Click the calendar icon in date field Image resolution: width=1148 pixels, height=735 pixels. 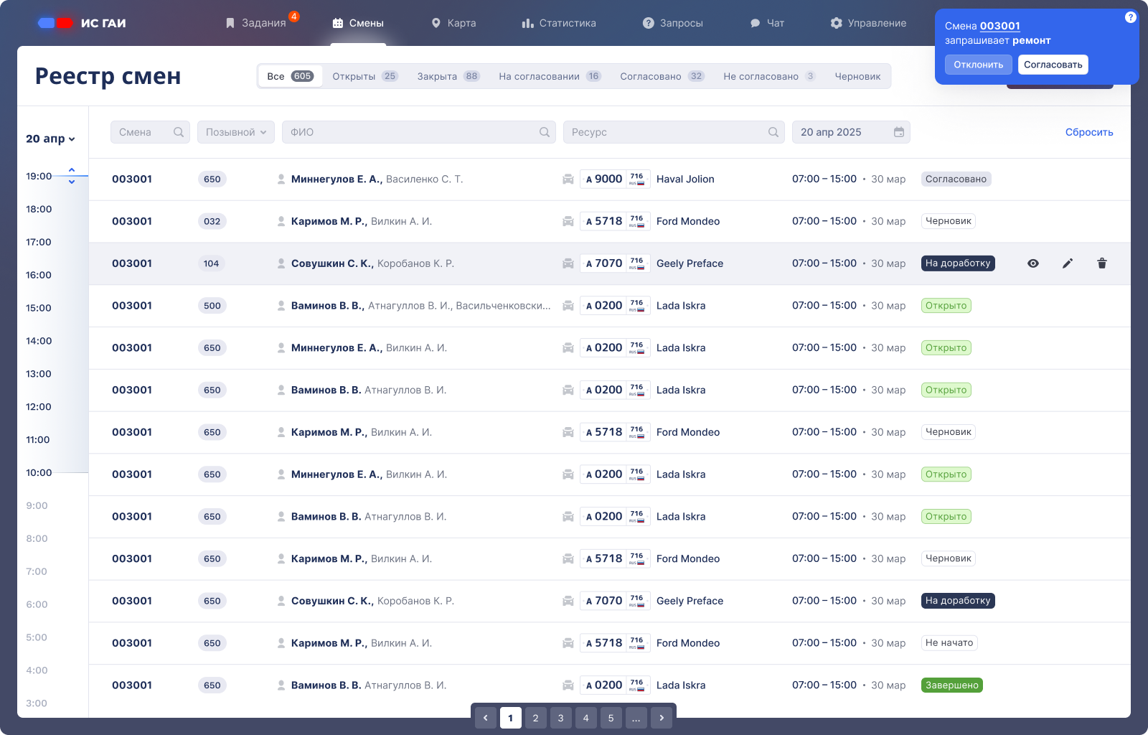pyautogui.click(x=899, y=132)
